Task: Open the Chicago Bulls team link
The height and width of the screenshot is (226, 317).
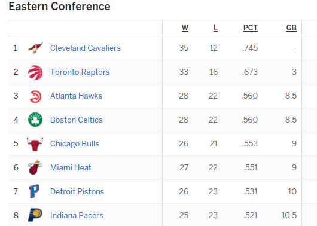Action: pyautogui.click(x=75, y=143)
